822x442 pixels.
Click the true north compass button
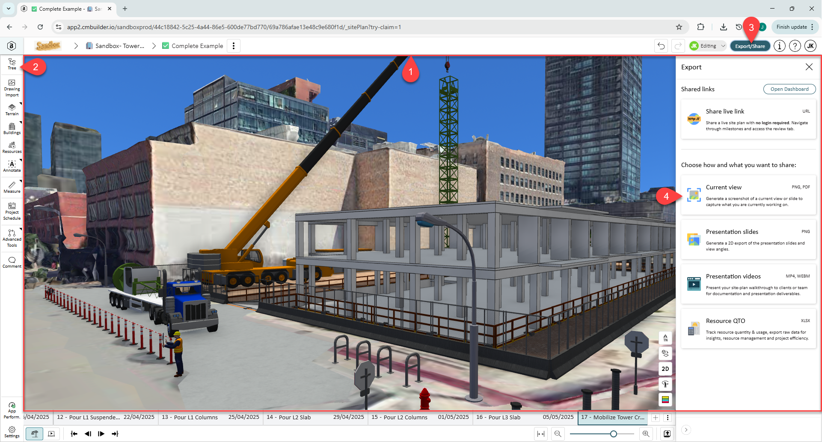(x=665, y=338)
